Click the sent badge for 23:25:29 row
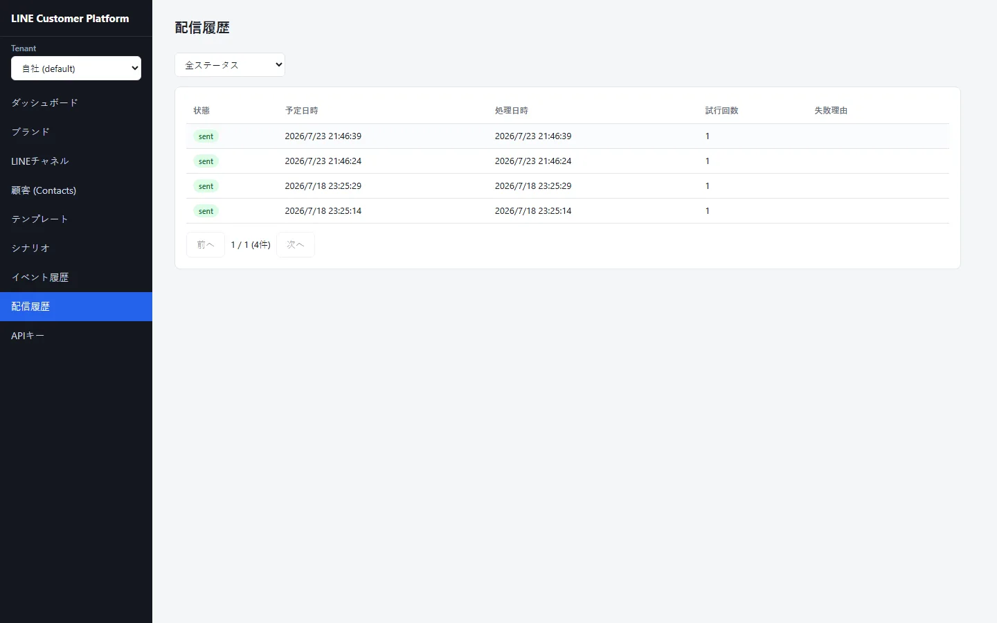 pos(206,186)
